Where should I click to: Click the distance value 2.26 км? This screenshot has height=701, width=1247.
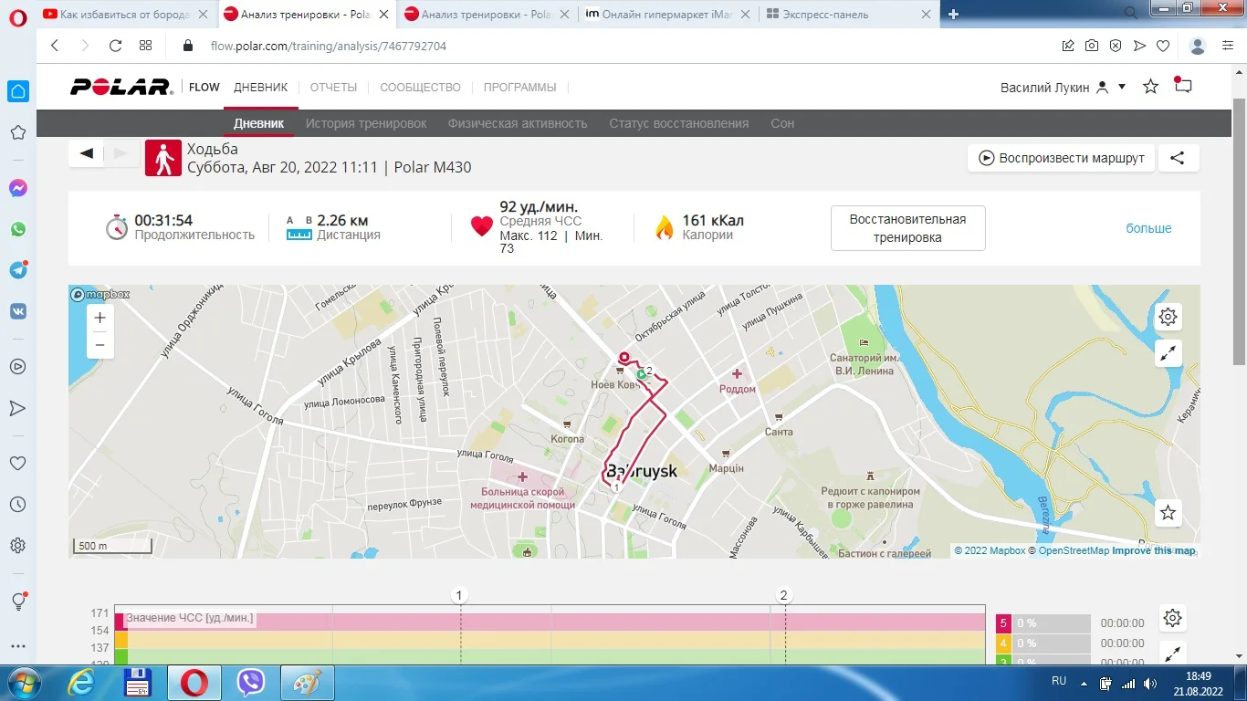click(342, 220)
